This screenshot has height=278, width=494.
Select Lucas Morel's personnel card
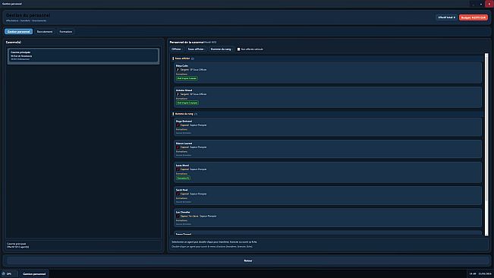328,172
